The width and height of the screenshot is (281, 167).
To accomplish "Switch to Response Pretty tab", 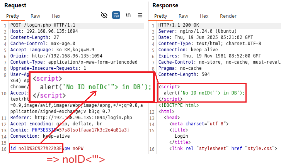I will [x=160, y=16].
